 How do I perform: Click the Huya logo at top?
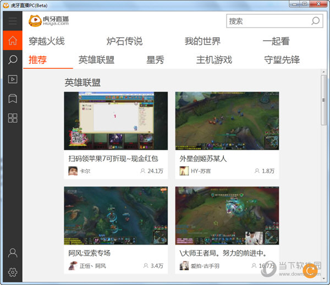[49, 21]
